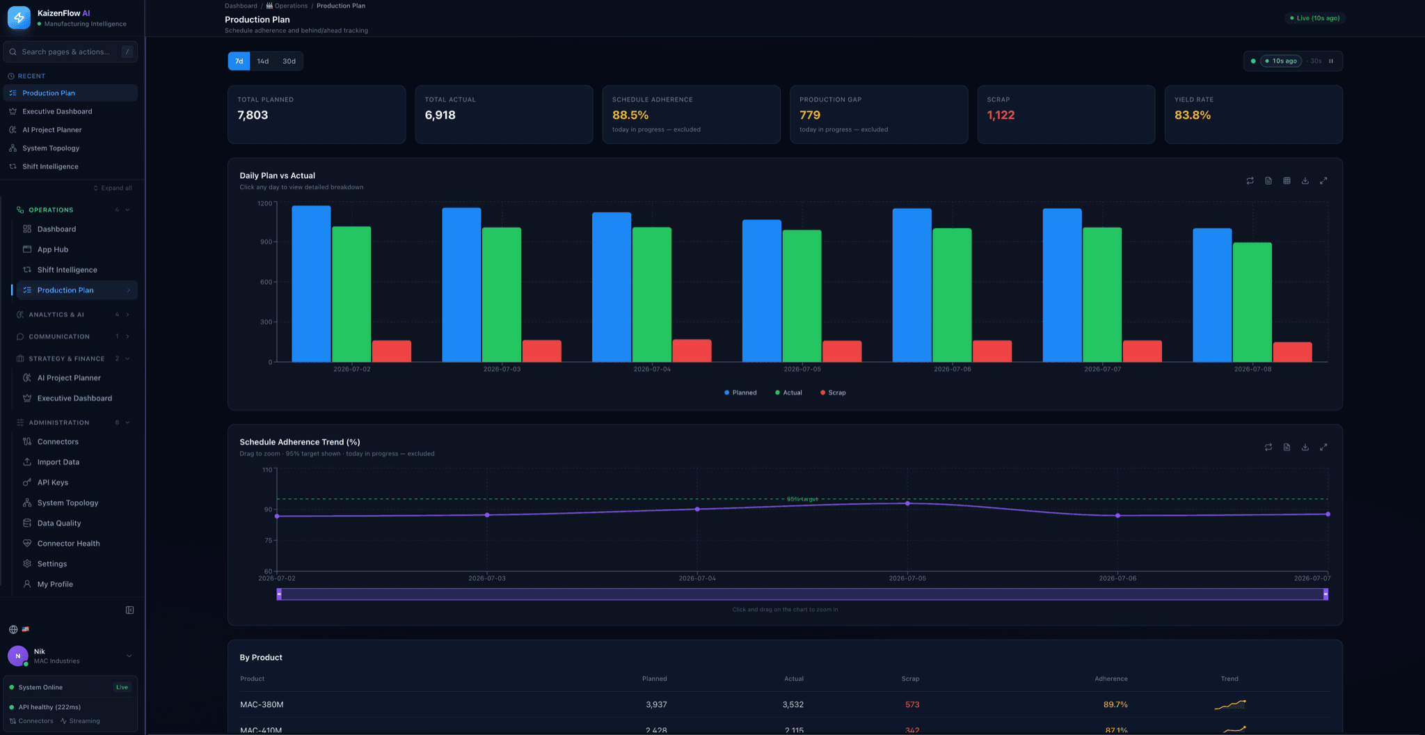Click Expand all sidebar sections
Screen dimensions: 1425x735
tap(113, 188)
